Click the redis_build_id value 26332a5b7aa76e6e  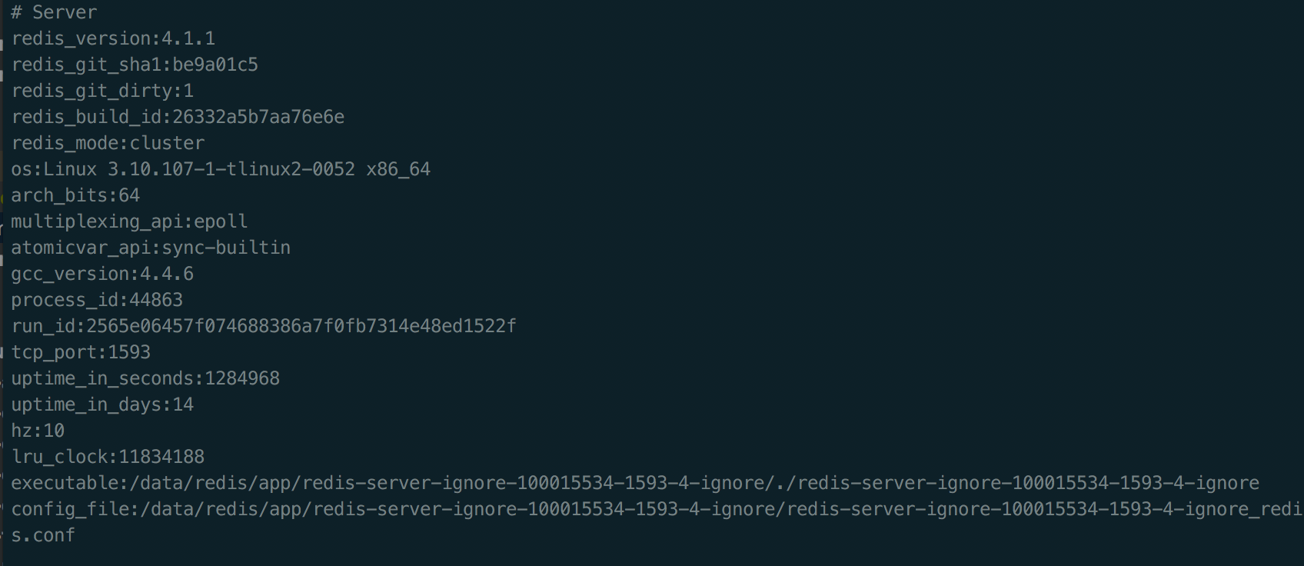tap(258, 117)
